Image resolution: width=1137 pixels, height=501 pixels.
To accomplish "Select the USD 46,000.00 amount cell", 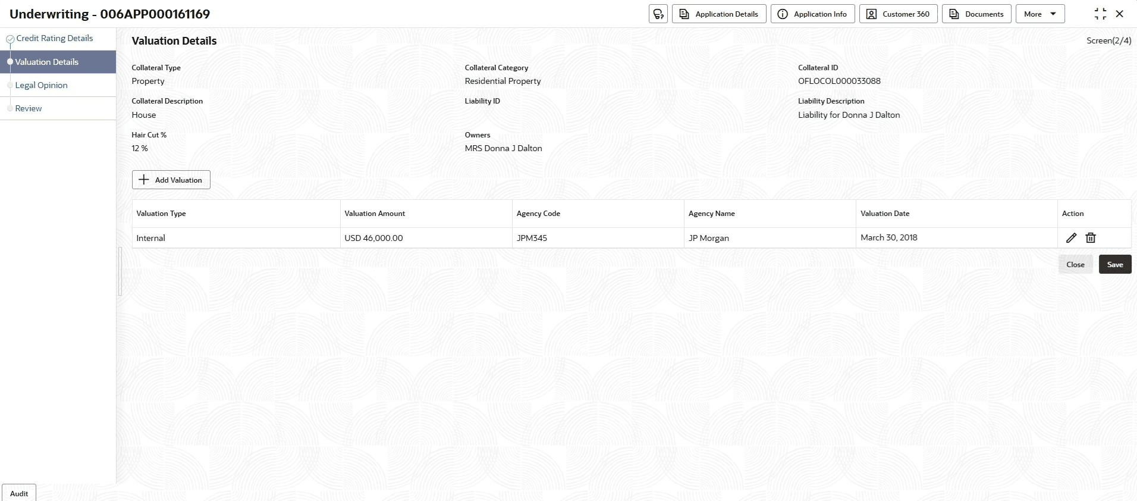I will tap(426, 238).
